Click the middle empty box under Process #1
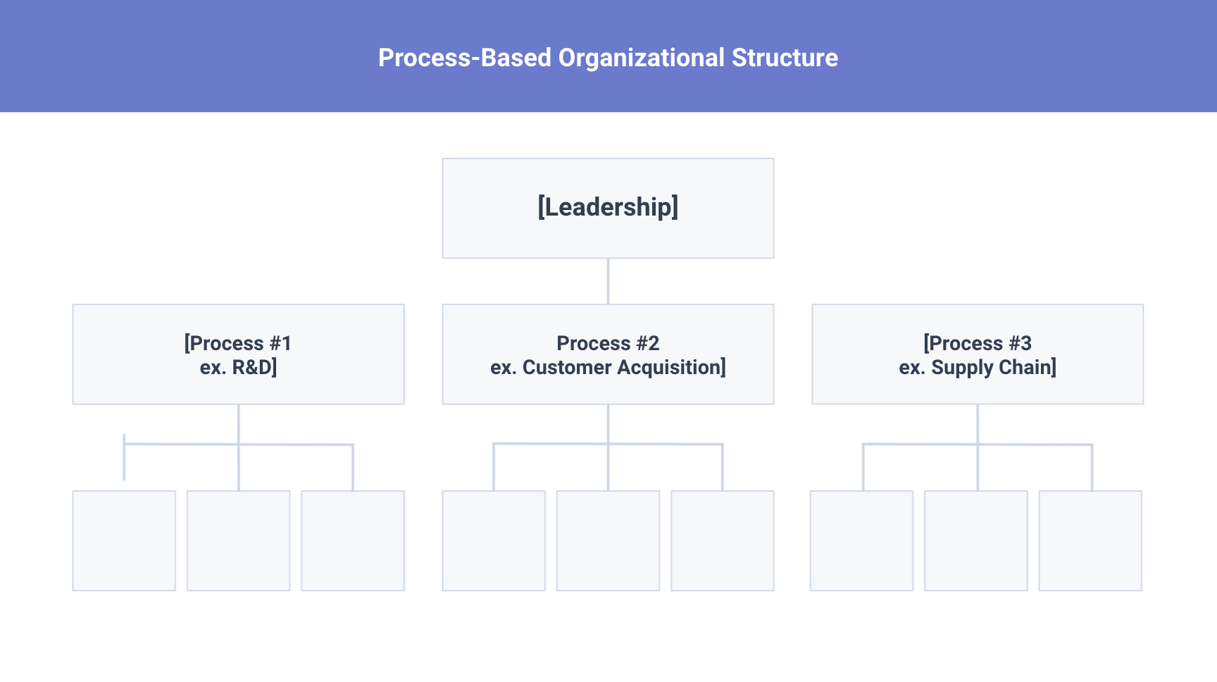The height and width of the screenshot is (682, 1217). 239,540
